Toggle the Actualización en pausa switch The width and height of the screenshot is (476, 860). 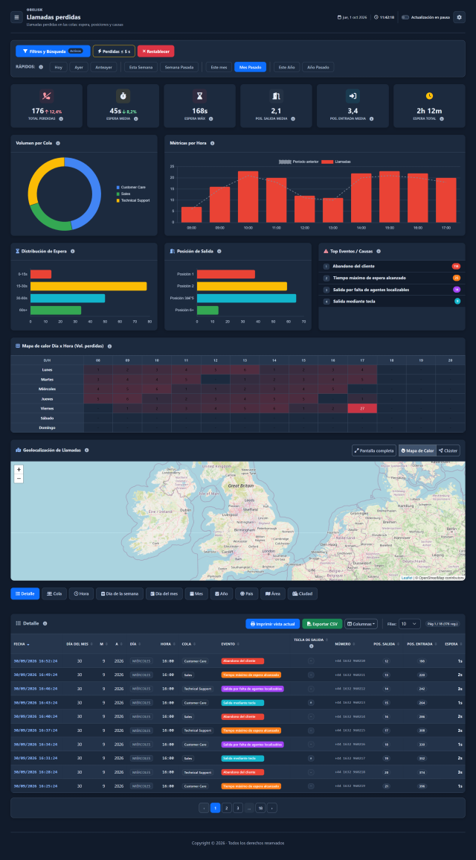coord(405,17)
